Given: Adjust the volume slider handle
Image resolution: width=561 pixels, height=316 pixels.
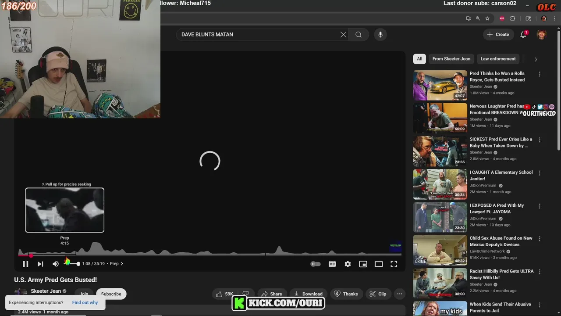Looking at the screenshot, I should point(78,264).
